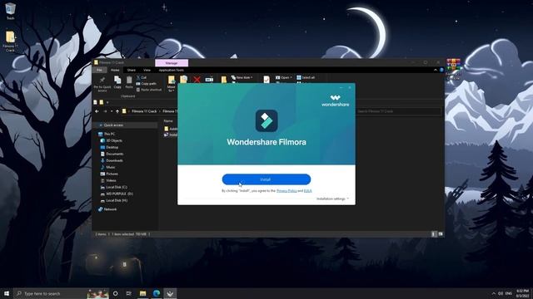Image resolution: width=533 pixels, height=299 pixels.
Task: Click the Name column header
Action: (x=168, y=121)
